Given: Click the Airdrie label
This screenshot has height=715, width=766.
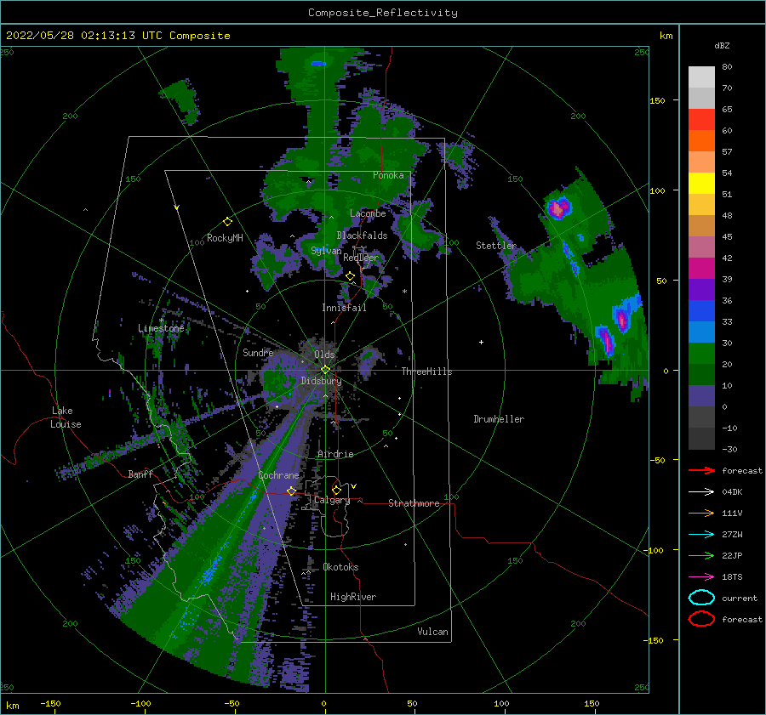Looking at the screenshot, I should click(x=335, y=454).
